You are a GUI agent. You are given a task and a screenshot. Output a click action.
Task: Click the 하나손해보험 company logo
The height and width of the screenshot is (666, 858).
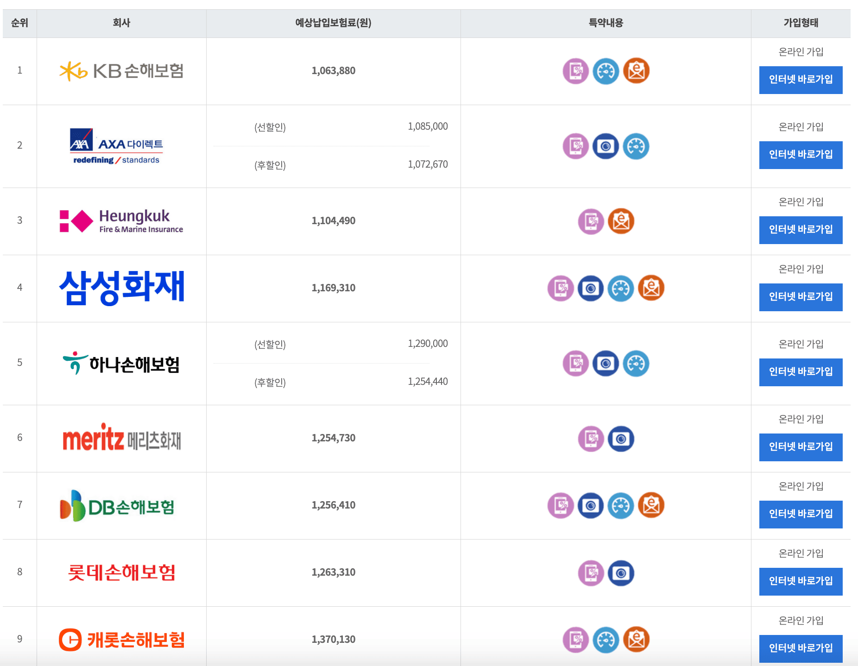[x=121, y=364]
